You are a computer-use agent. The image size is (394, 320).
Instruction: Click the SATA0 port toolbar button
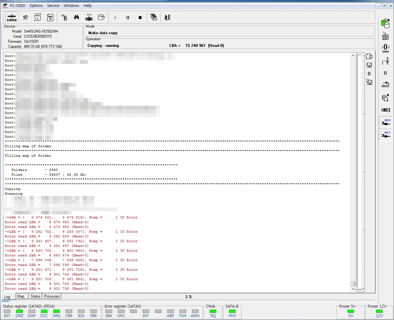(12, 17)
